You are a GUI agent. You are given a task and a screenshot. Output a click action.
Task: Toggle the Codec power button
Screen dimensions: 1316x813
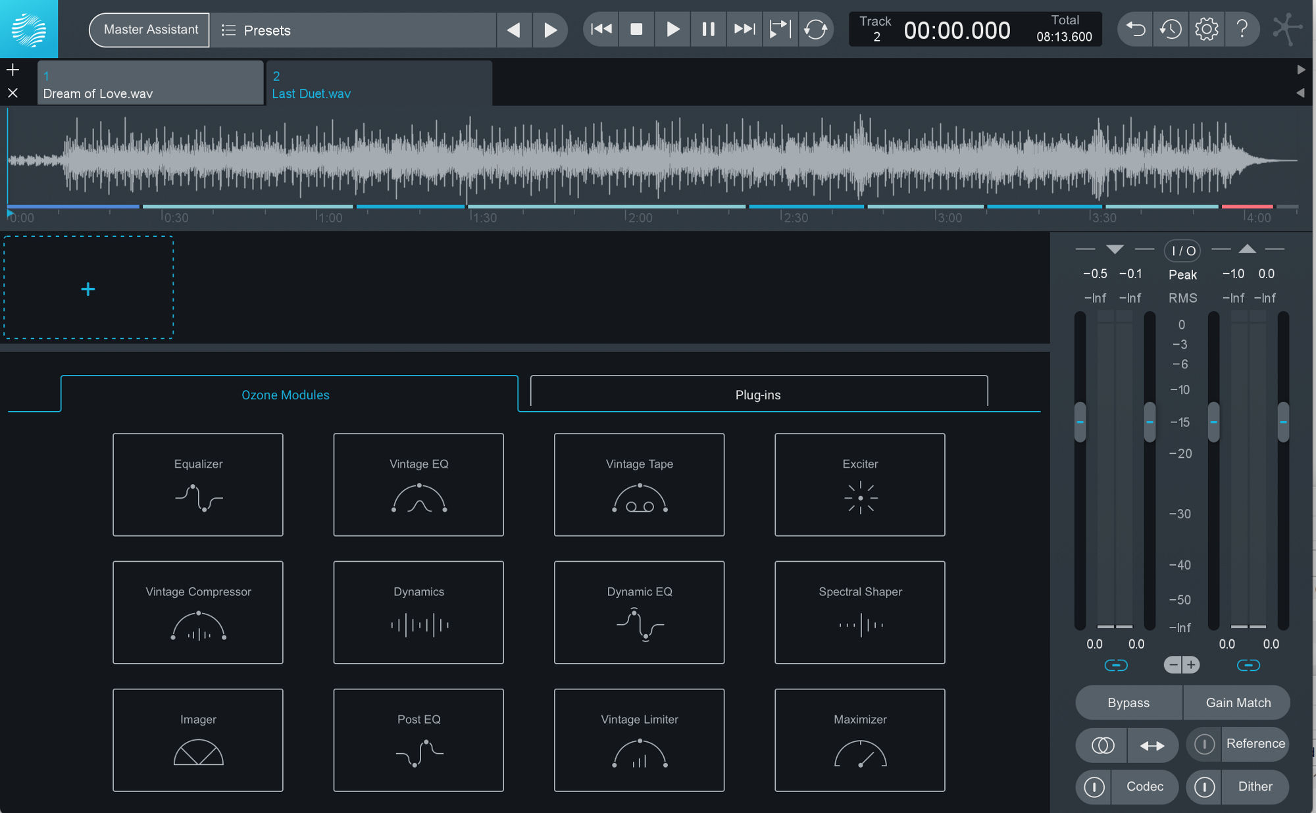[1094, 787]
